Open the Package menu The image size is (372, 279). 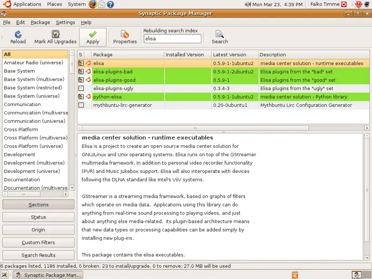(40, 22)
